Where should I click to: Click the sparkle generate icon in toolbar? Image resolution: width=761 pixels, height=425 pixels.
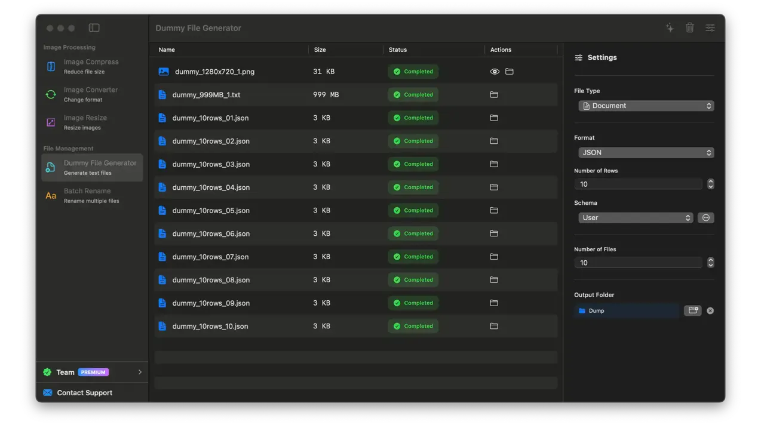(x=670, y=28)
